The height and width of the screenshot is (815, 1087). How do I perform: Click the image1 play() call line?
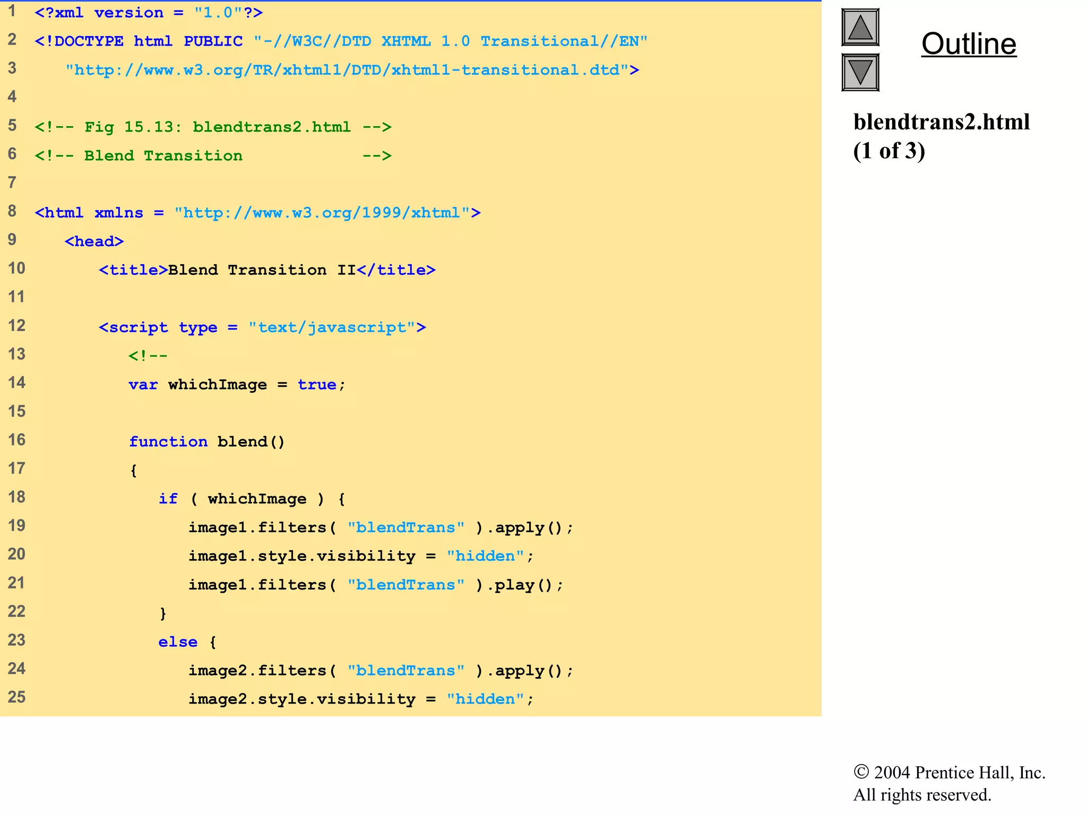coord(376,585)
